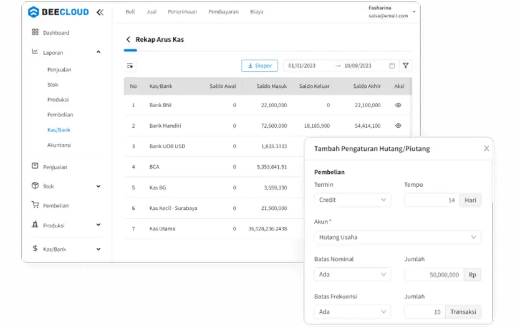Edit end date 10/08/2023
The width and height of the screenshot is (515, 327).
(x=358, y=66)
